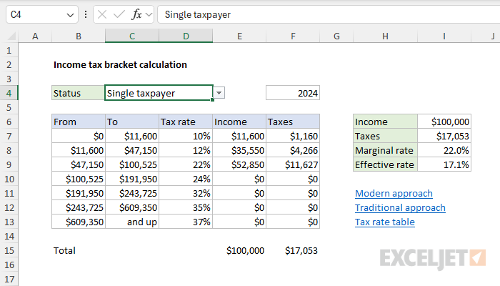The width and height of the screenshot is (500, 286).
Task: Open the Name Box dropdown arrow
Action: click(x=70, y=14)
